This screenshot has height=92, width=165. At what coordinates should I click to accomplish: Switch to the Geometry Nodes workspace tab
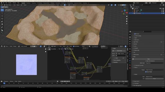(78, 3)
